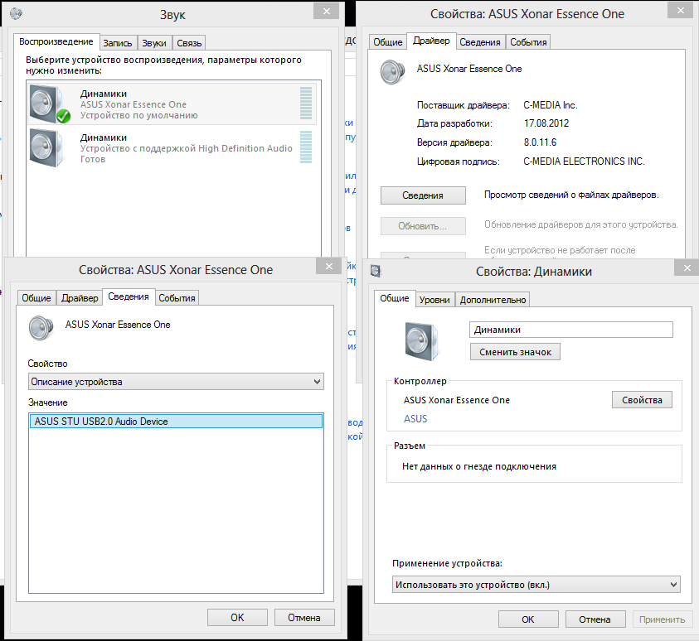The height and width of the screenshot is (641, 699).
Task: Click the Sound window title bar icon
Action: coord(16,14)
